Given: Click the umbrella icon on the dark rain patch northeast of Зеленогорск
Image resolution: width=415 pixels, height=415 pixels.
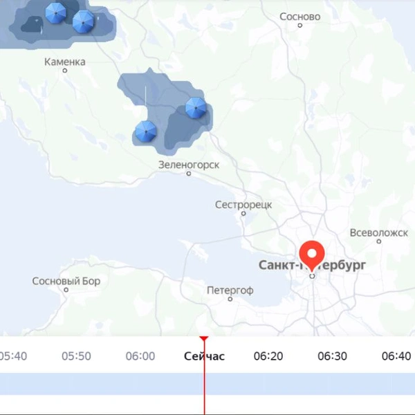Looking at the screenshot, I should pyautogui.click(x=196, y=108).
